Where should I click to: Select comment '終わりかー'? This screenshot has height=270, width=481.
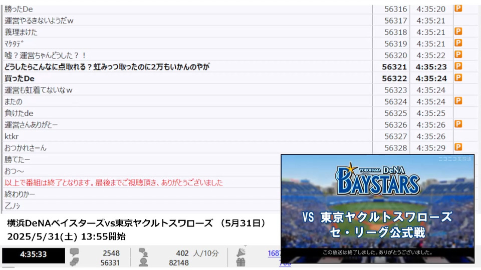(20, 194)
